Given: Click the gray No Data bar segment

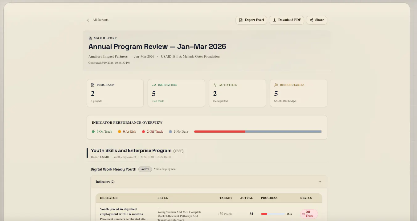Looking at the screenshot, I should tap(284, 131).
